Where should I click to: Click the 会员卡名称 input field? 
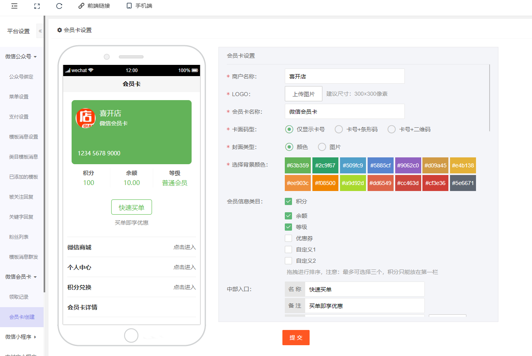(345, 111)
